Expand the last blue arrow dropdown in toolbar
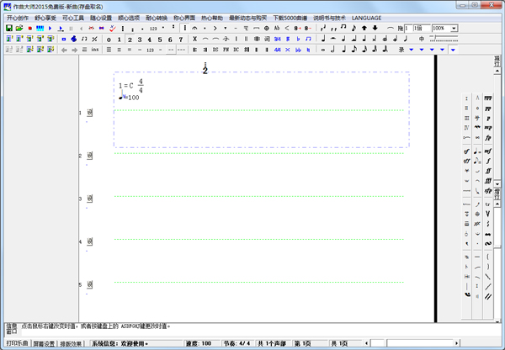The height and width of the screenshot is (350, 505). (x=453, y=50)
